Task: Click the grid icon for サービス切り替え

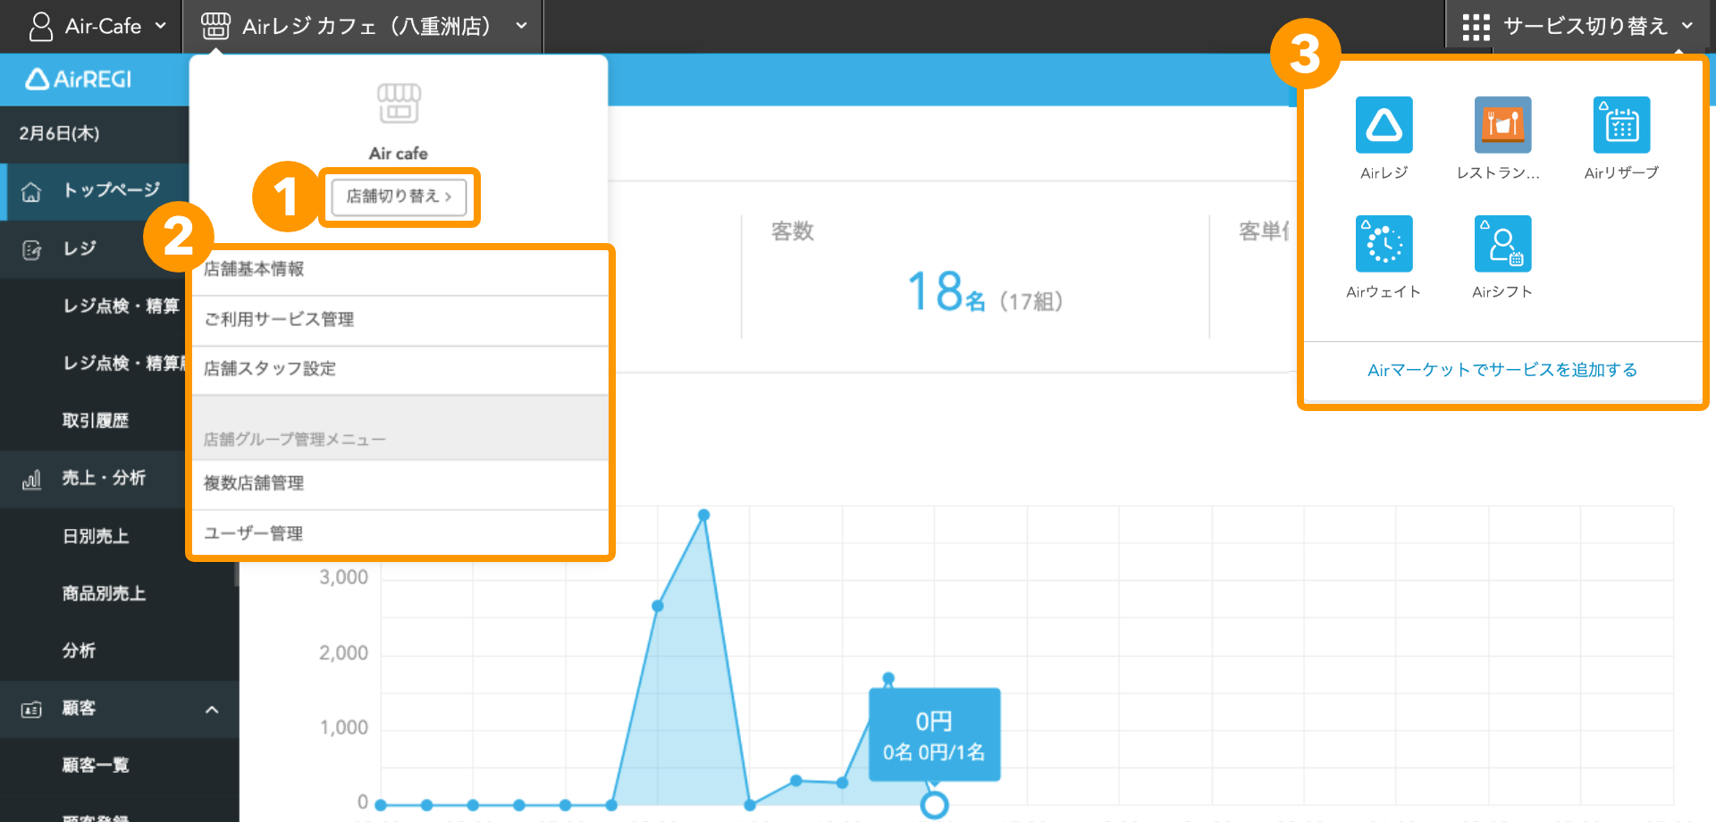Action: pos(1476,27)
